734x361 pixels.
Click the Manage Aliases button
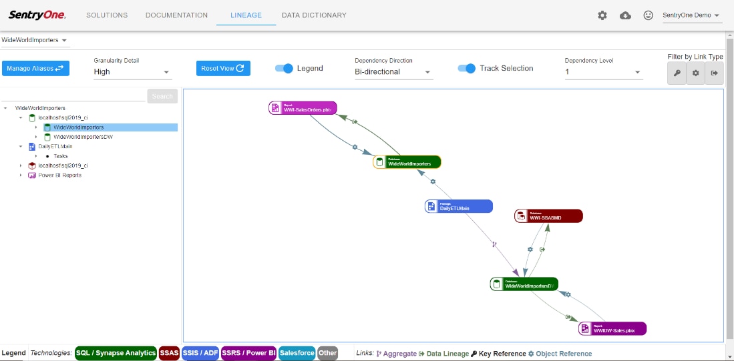click(x=35, y=68)
